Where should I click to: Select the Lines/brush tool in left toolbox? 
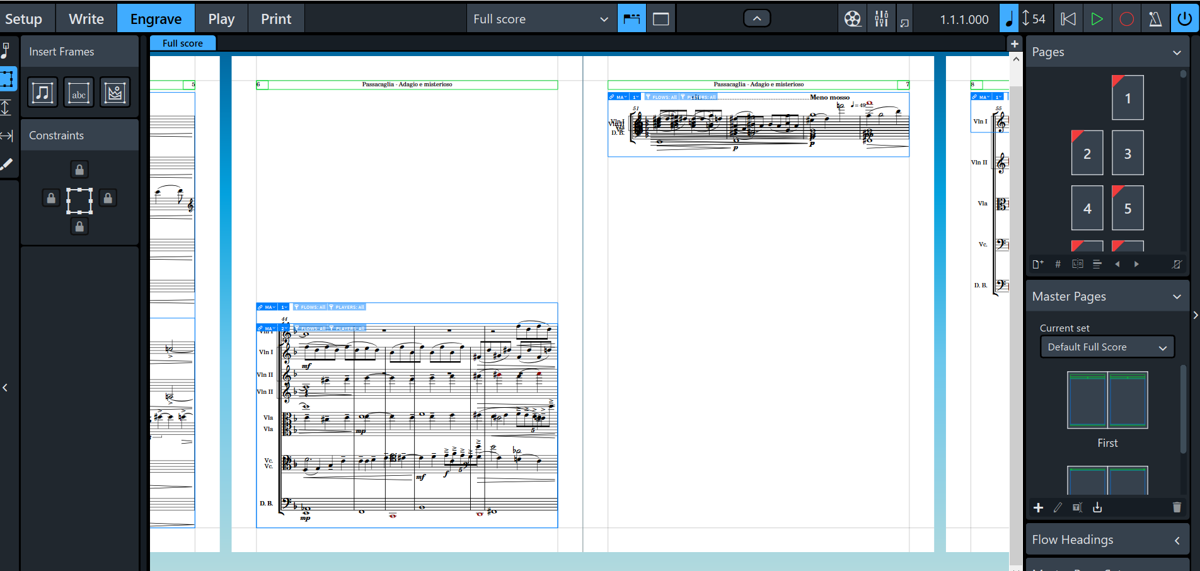(x=6, y=164)
